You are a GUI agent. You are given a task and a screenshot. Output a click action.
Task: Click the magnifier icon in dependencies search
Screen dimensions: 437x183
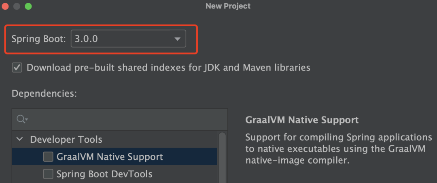[21, 119]
